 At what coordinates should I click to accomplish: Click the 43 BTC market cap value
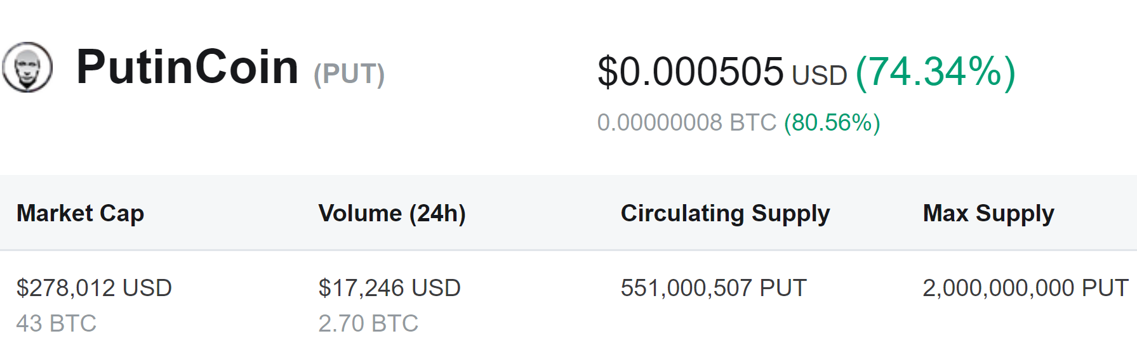(57, 323)
